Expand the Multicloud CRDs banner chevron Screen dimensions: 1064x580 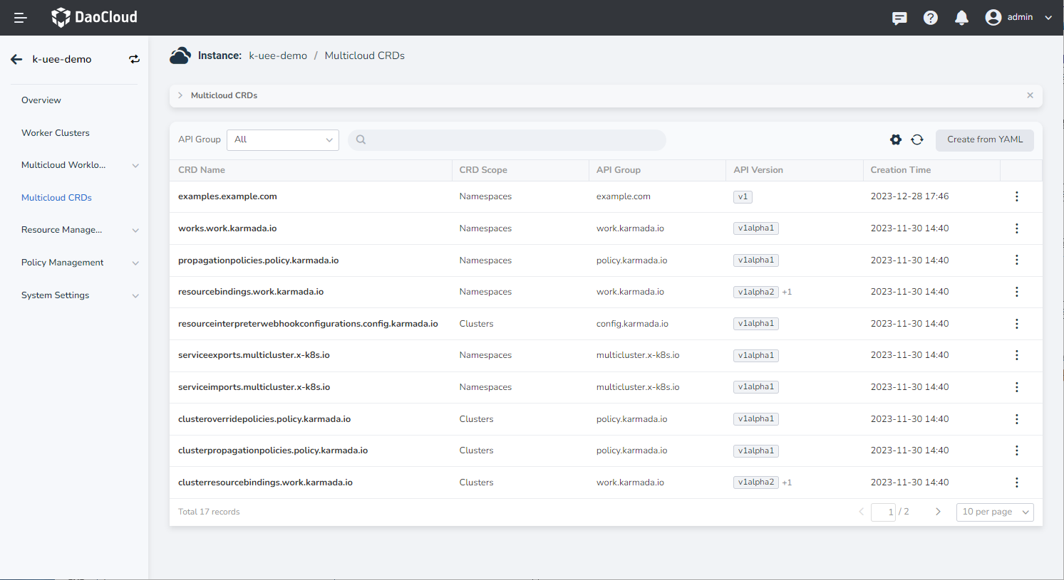click(180, 95)
